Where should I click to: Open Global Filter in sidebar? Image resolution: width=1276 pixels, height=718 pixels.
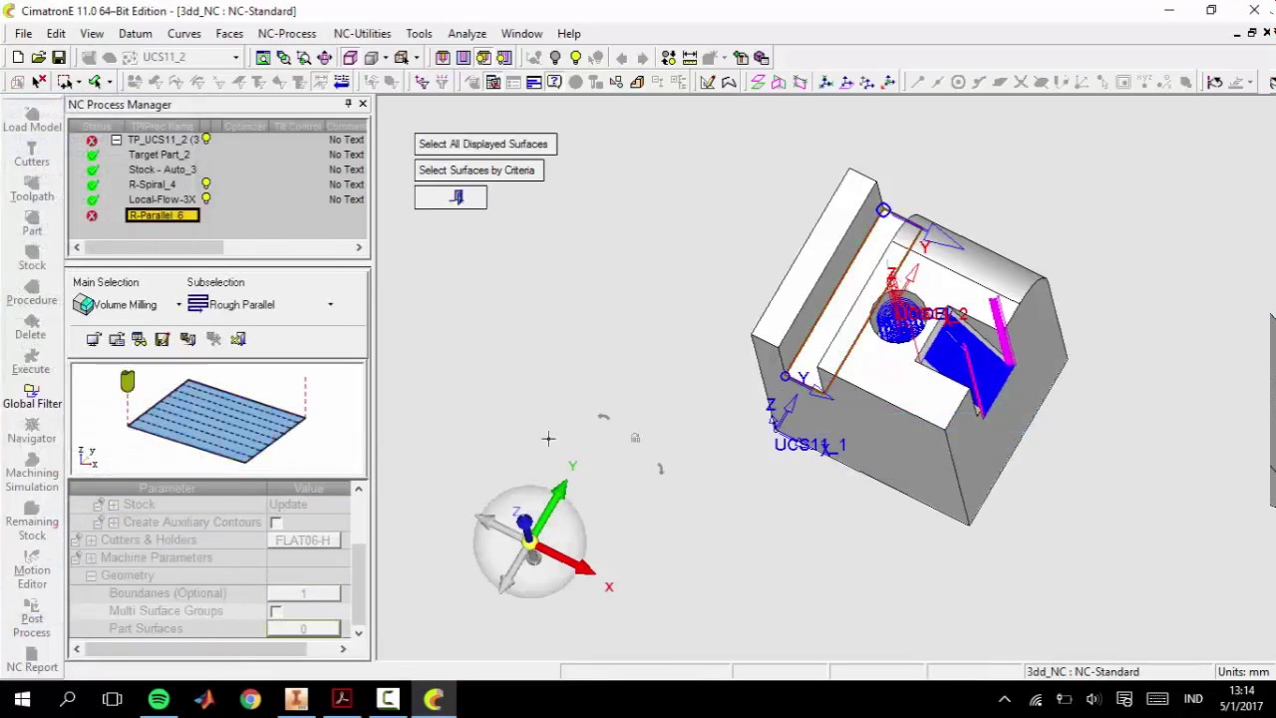click(x=32, y=396)
